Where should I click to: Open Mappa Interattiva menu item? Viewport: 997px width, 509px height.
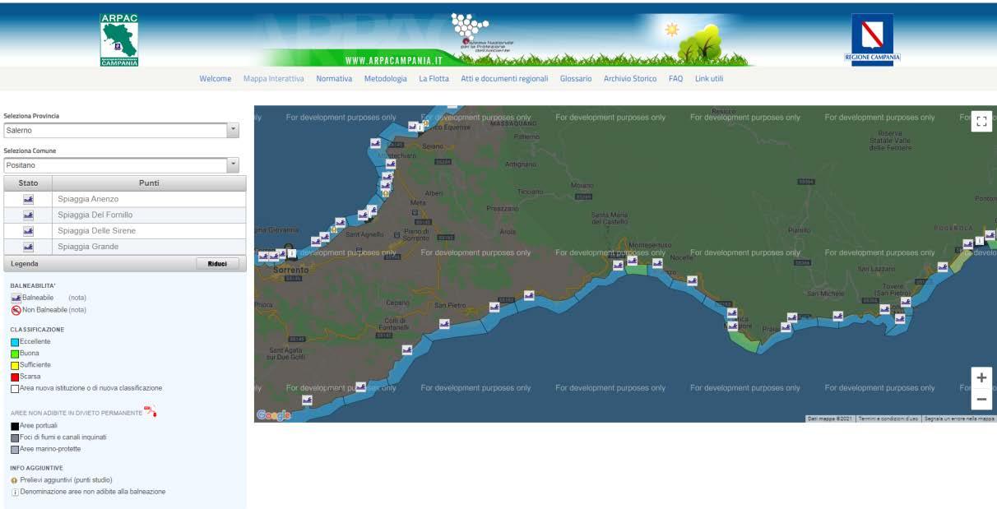tap(274, 79)
